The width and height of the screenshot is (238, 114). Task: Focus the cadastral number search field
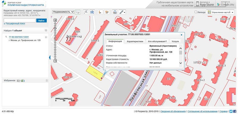tap(20, 20)
